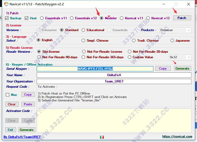This screenshot has width=197, height=142.
Task: Copy the serial keygen value
Action: [x=163, y=69]
